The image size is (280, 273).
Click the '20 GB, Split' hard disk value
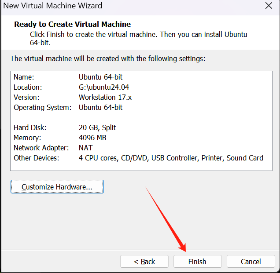point(97,127)
